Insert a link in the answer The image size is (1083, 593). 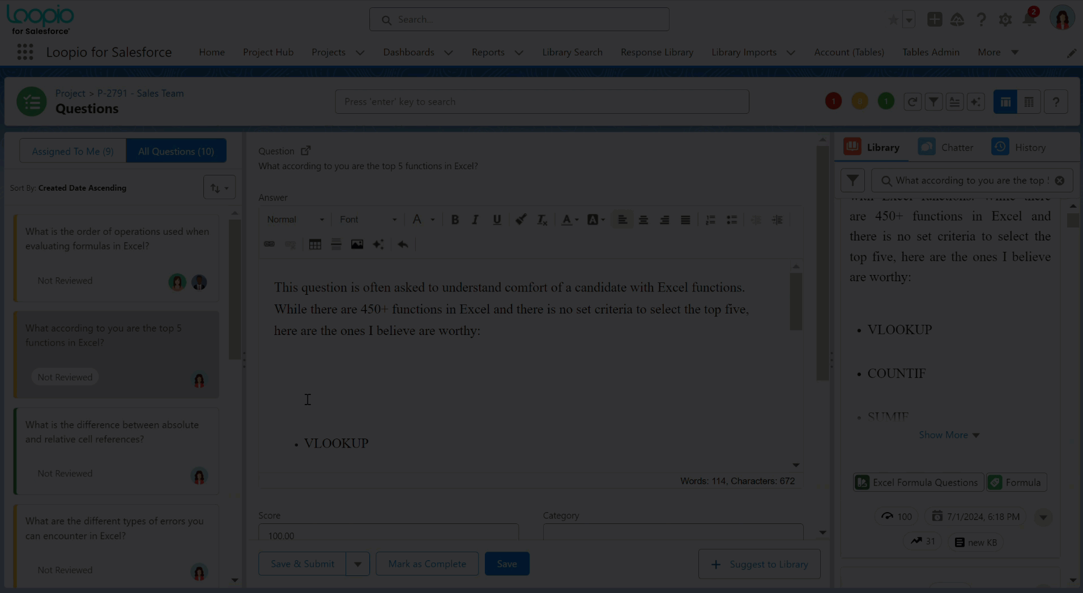(269, 244)
